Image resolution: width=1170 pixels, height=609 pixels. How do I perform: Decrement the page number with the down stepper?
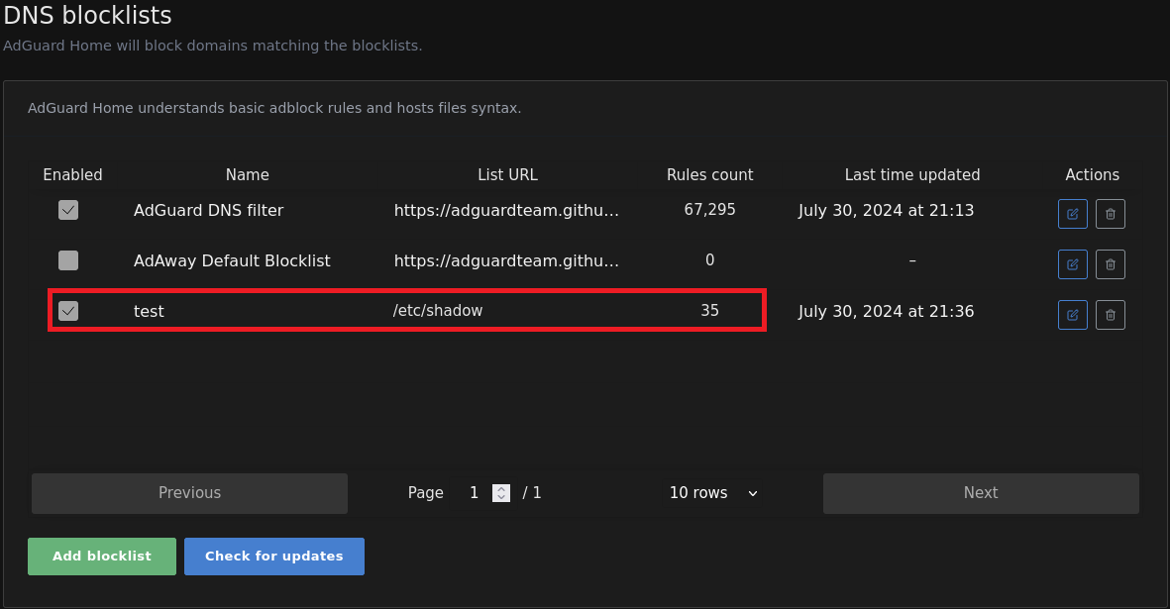501,497
